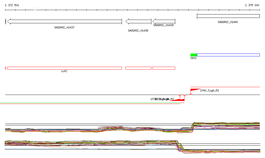Click the SAOUHSC_01440 label text
The image size is (265, 158).
[228, 22]
